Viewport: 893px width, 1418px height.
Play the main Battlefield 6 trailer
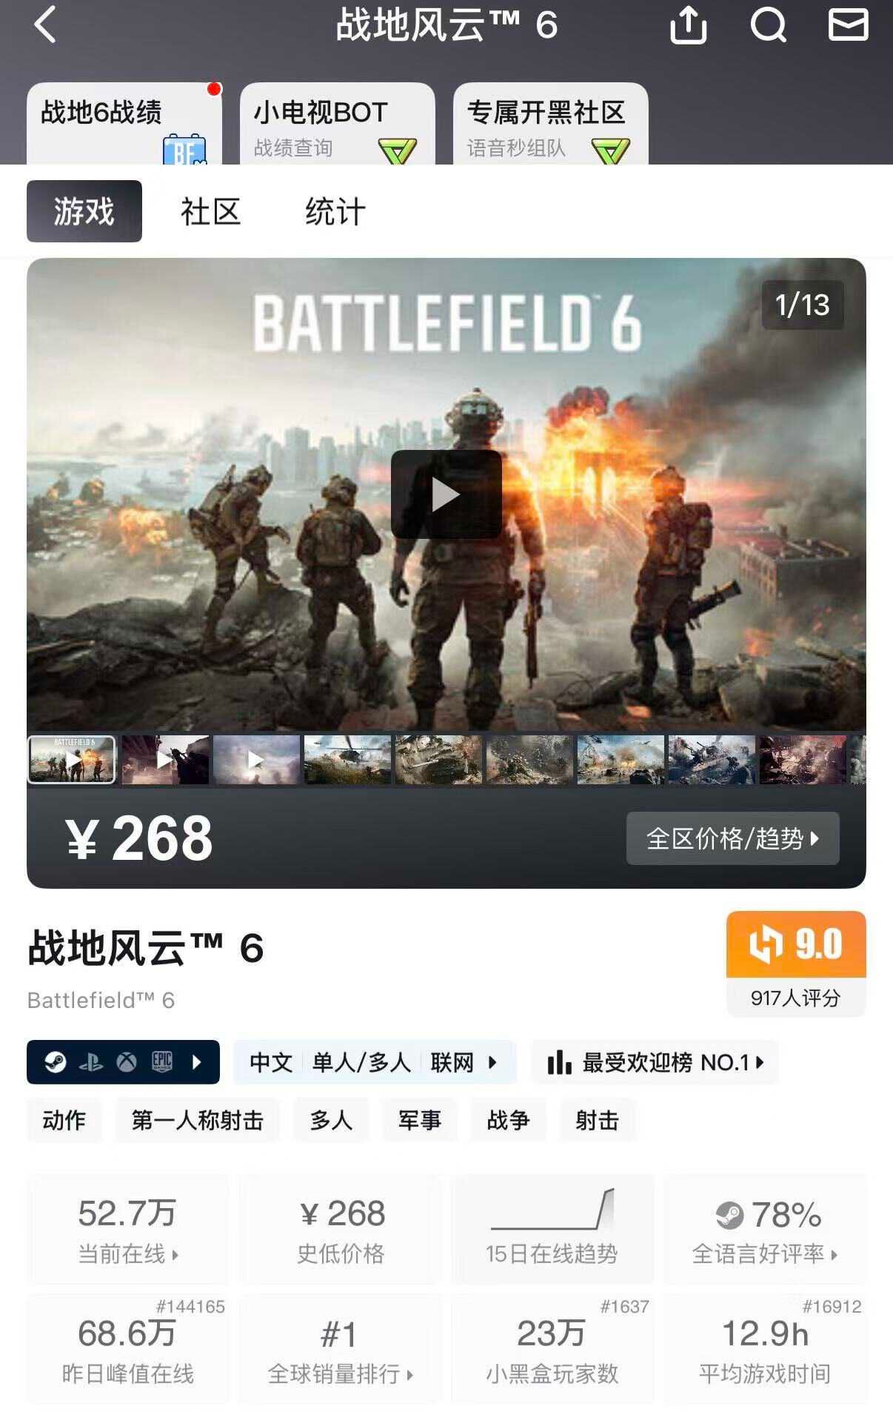point(446,494)
